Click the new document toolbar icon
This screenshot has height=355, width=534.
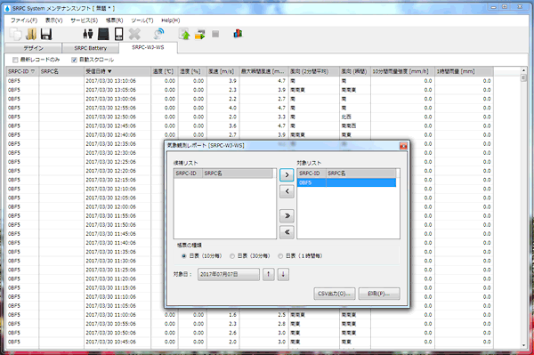point(15,34)
